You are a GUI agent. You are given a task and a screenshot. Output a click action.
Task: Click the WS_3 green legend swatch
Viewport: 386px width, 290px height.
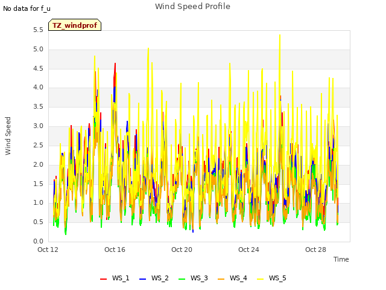click(x=182, y=279)
